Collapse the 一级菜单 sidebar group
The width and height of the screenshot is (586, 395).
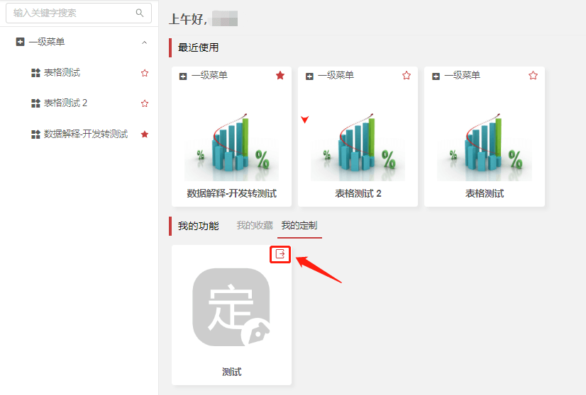point(145,42)
